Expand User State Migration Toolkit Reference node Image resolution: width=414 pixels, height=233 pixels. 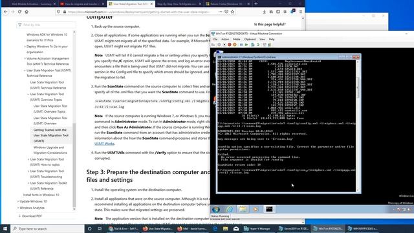coord(28,183)
